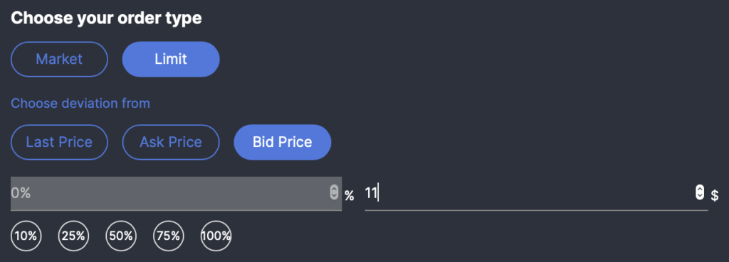The height and width of the screenshot is (262, 729).
Task: Decrease dollar value with stepper down arrow
Action: [x=700, y=196]
